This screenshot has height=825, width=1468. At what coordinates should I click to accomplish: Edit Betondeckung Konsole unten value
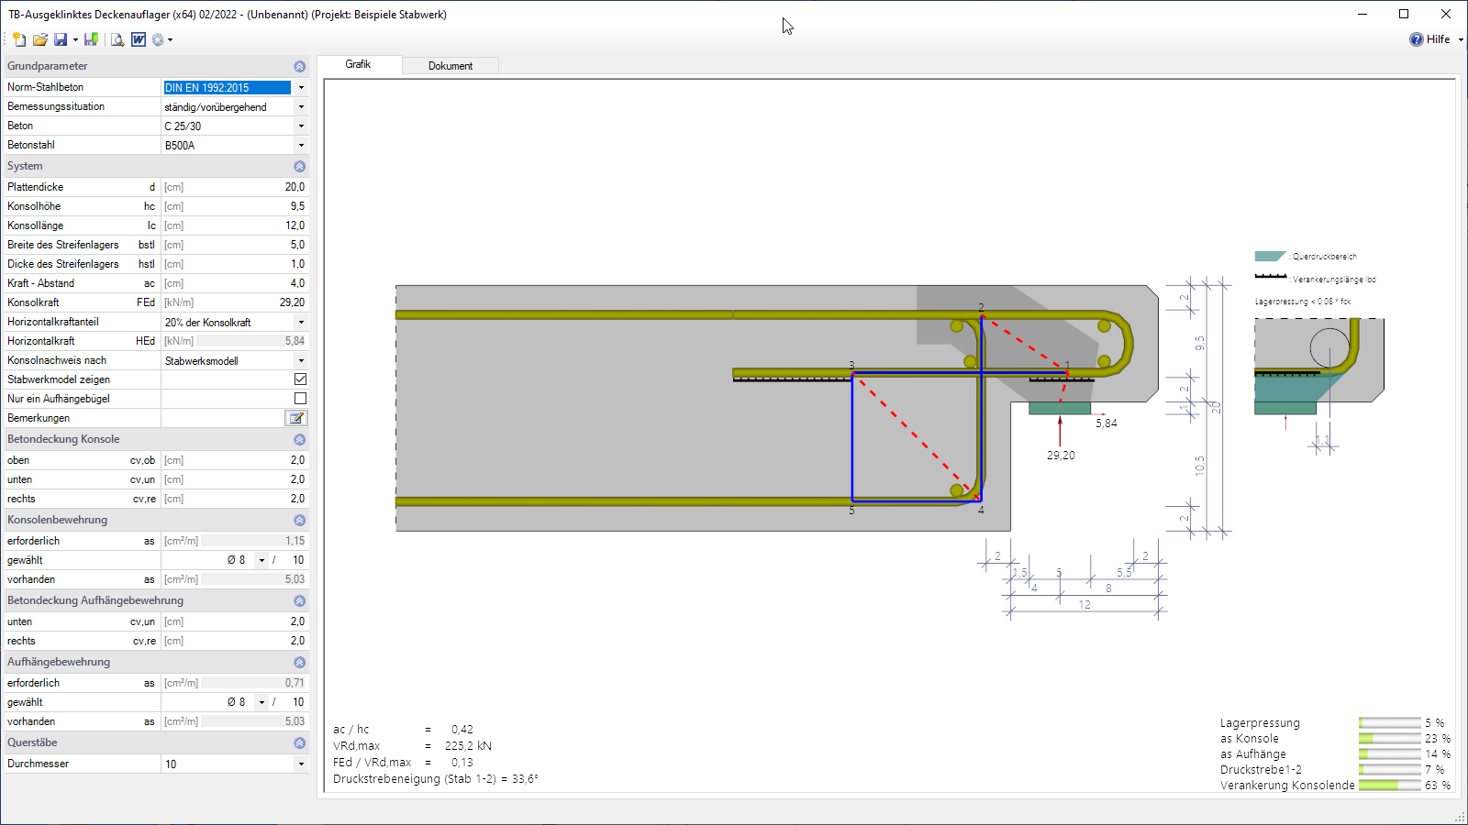tap(253, 479)
